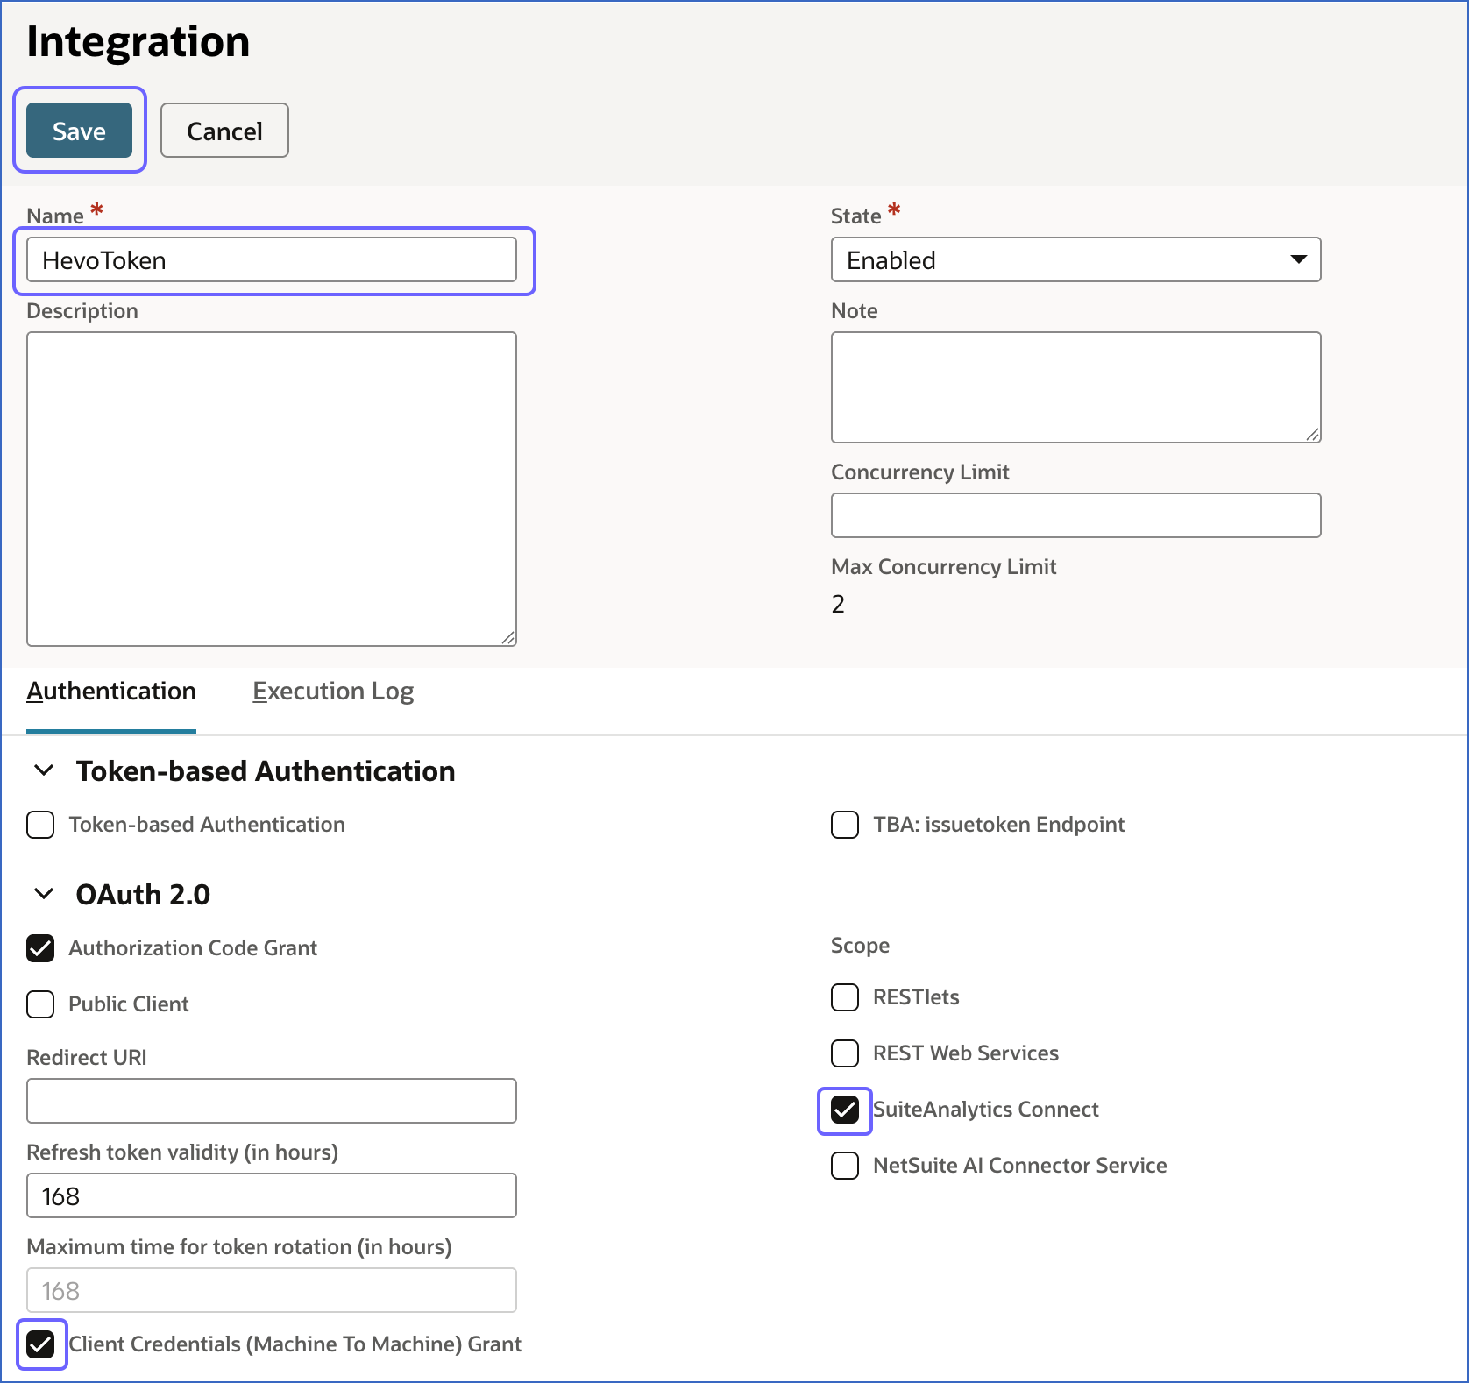Click inside the Description text area
The image size is (1469, 1383).
[272, 487]
